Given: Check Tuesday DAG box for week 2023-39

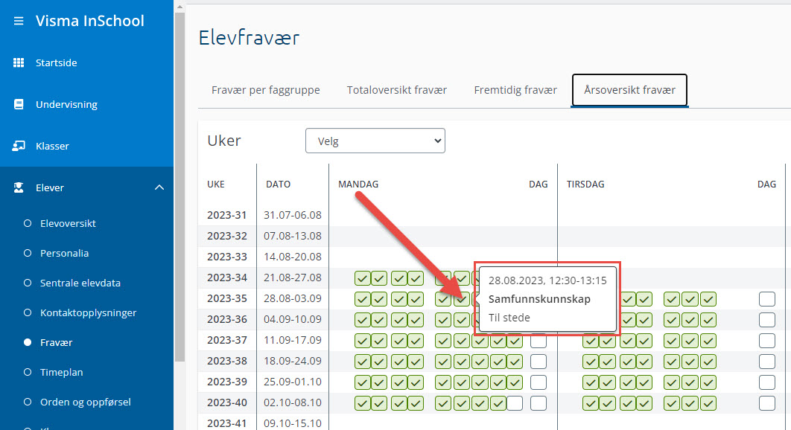Looking at the screenshot, I should [766, 382].
